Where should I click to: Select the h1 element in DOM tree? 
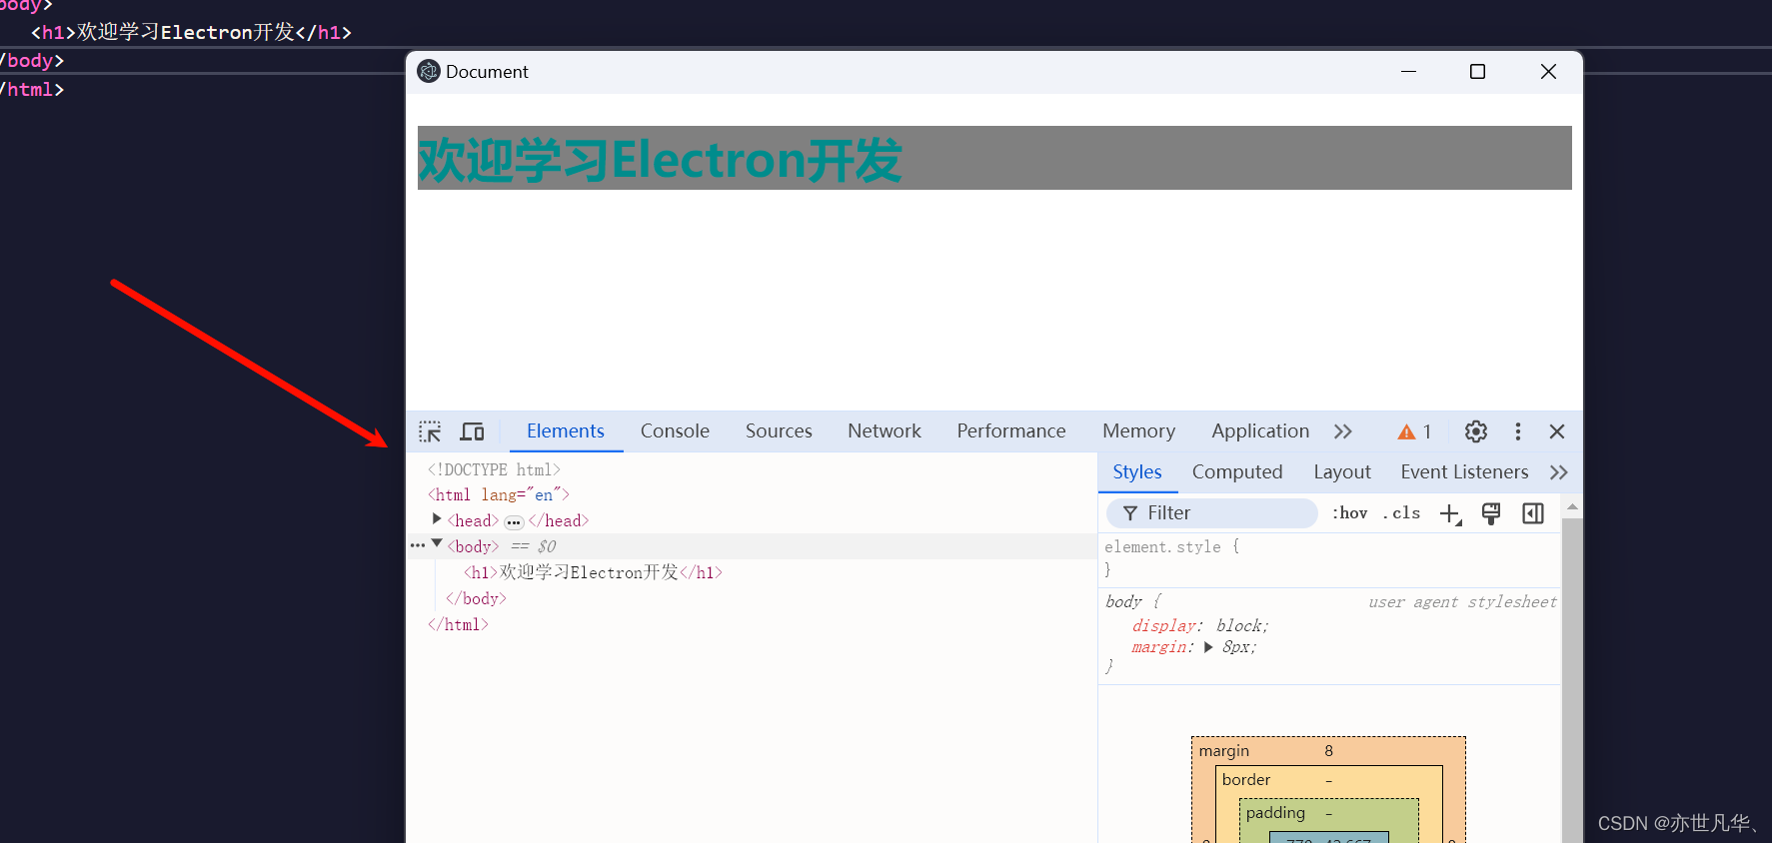click(593, 572)
